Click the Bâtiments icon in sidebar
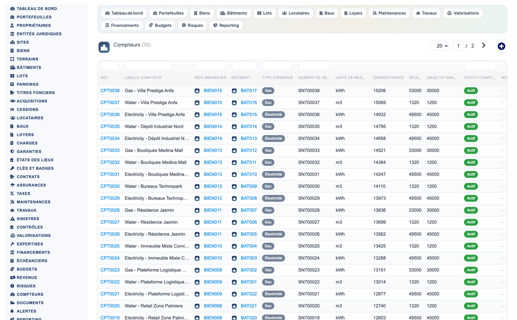This screenshot has width=517, height=320. [x=13, y=67]
